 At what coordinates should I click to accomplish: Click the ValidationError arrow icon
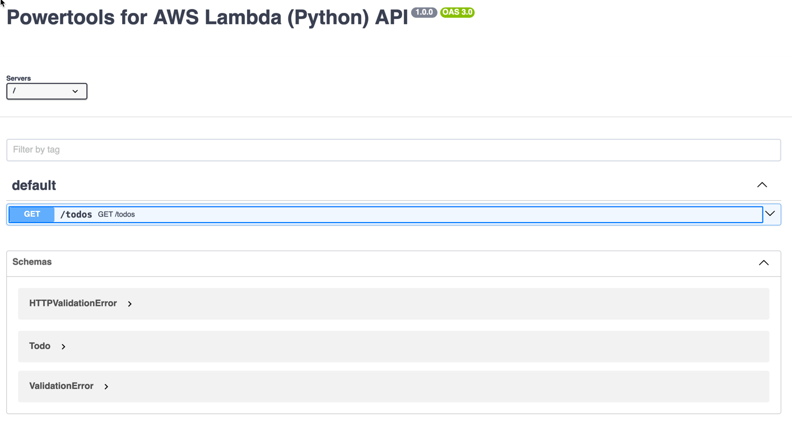106,386
